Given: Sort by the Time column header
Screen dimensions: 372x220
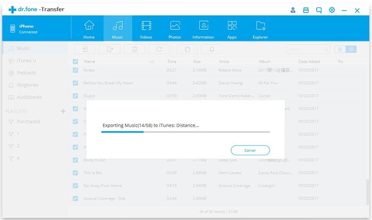Looking at the screenshot, I should click(x=172, y=61).
